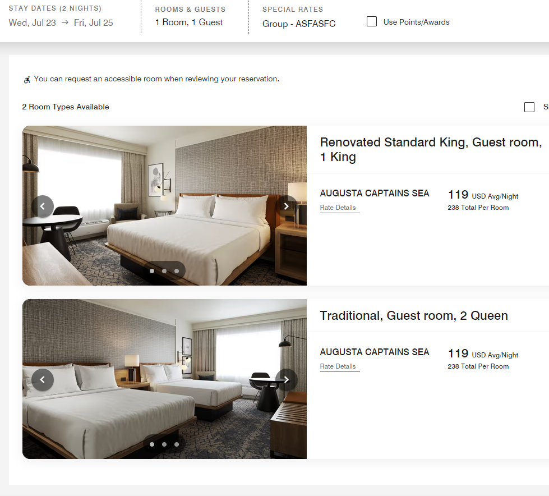Click the wheelchair accessibility icon
549x496 pixels.
coord(27,80)
